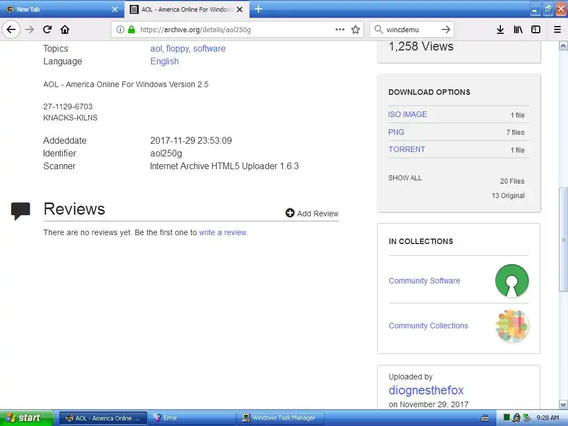
Task: Click the green Task Manager CPU tray icon
Action: [x=507, y=418]
